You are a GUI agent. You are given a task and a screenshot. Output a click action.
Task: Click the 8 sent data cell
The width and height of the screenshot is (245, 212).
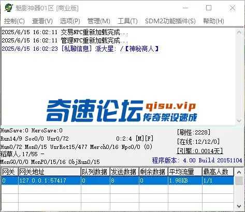(124, 180)
